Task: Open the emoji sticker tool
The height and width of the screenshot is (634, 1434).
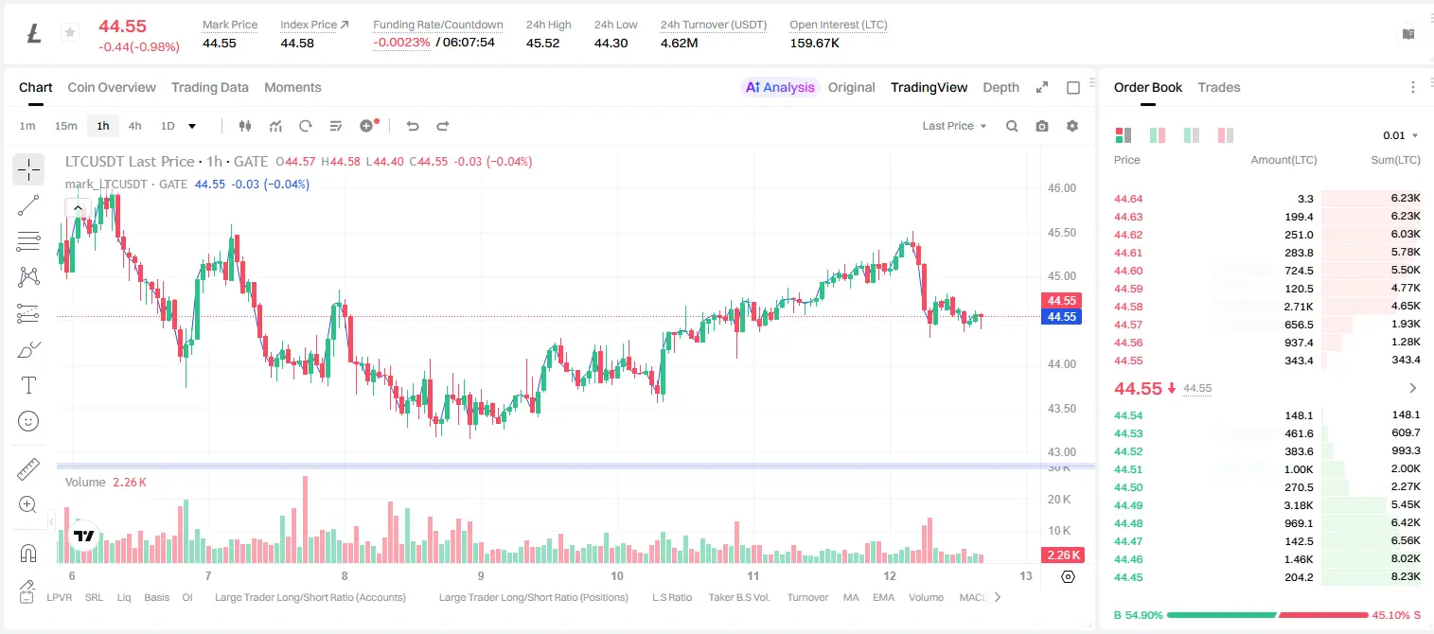Action: click(x=28, y=421)
